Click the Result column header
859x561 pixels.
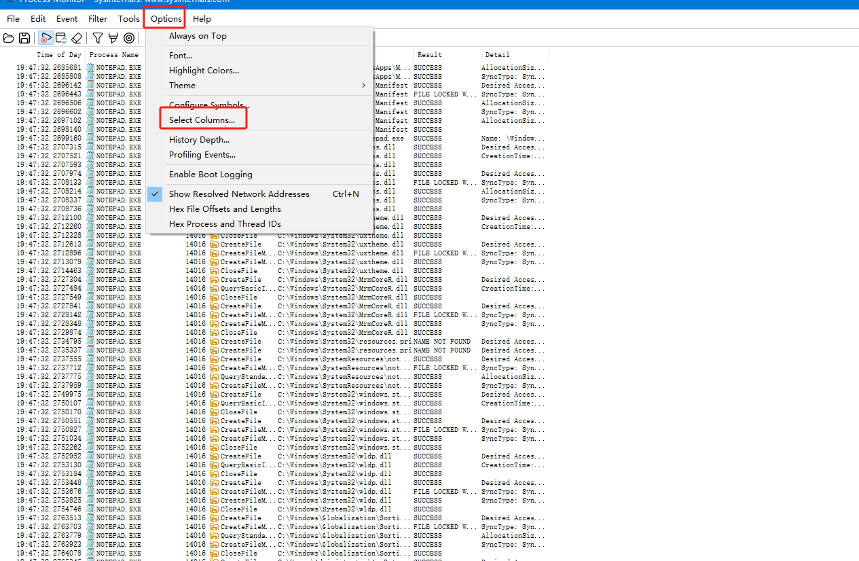pos(429,55)
